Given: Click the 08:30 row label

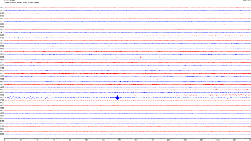Looking at the screenshot, I should pos(2,54).
